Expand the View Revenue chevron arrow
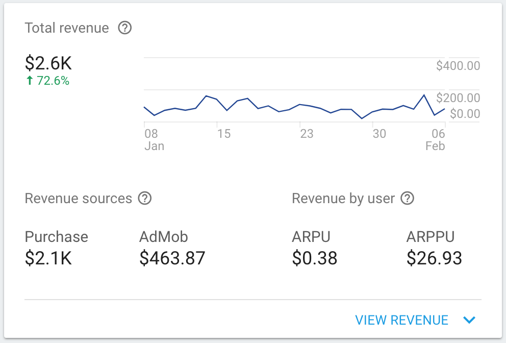506x343 pixels. click(x=469, y=320)
